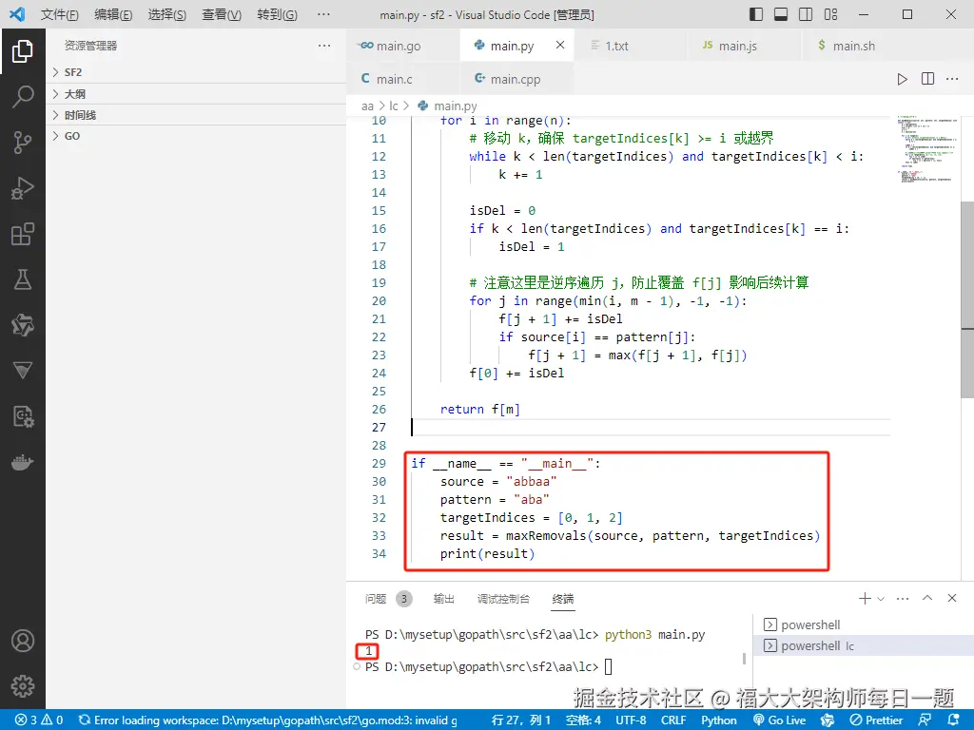Click the Go Live status bar button
This screenshot has width=974, height=730.
click(x=780, y=720)
